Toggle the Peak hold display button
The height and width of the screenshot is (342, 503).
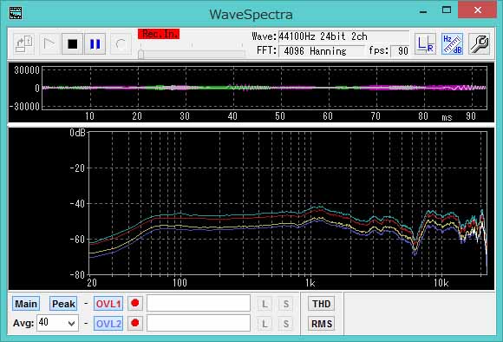(x=63, y=304)
